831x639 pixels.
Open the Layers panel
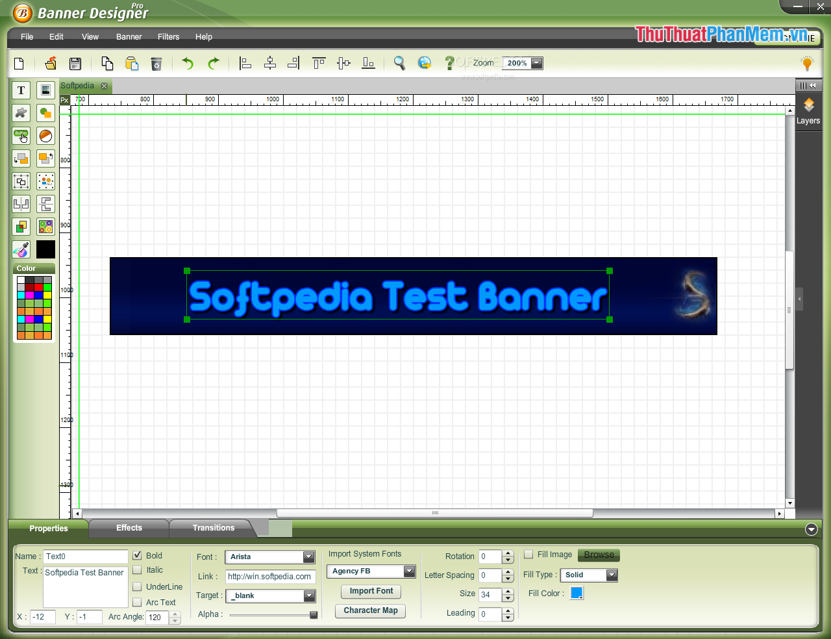click(x=808, y=111)
